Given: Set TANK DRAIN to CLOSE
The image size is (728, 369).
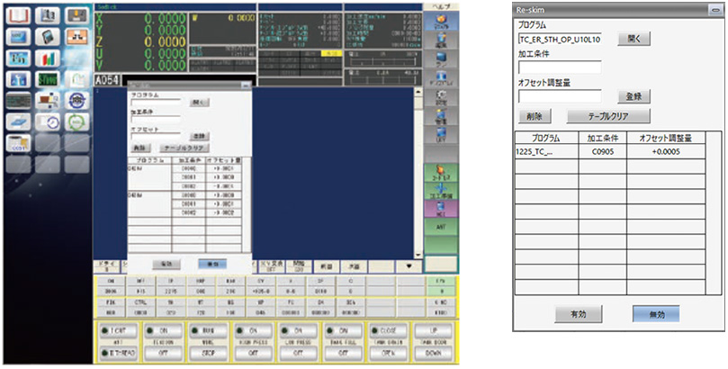Looking at the screenshot, I should (x=388, y=331).
